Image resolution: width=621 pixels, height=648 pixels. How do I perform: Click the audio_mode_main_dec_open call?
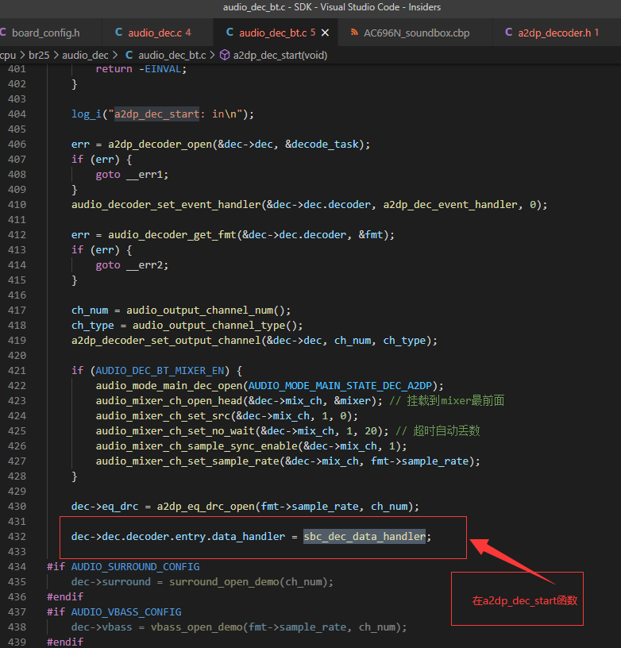point(169,386)
